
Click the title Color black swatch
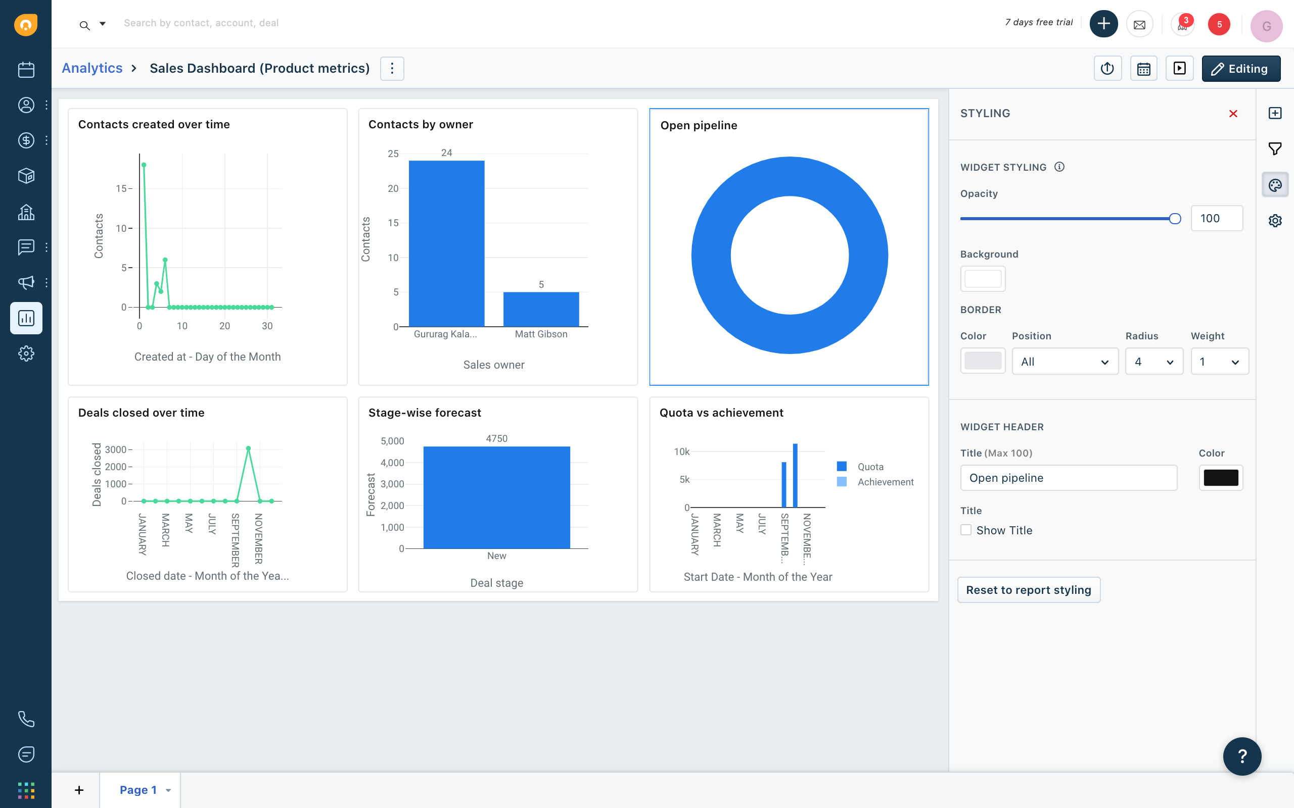[x=1220, y=478]
